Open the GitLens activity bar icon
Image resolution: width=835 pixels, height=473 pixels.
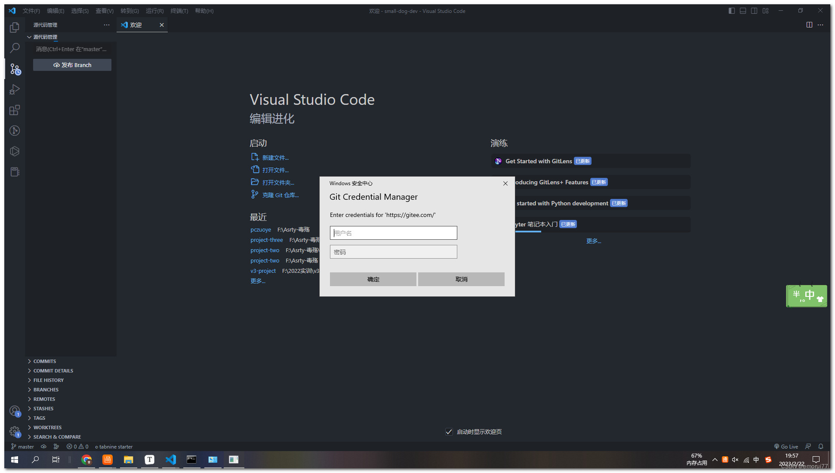15,131
